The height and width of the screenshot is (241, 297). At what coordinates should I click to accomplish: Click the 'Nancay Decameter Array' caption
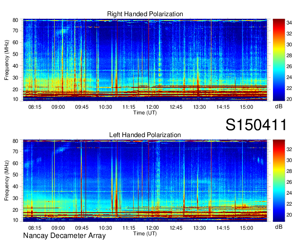[64, 236]
